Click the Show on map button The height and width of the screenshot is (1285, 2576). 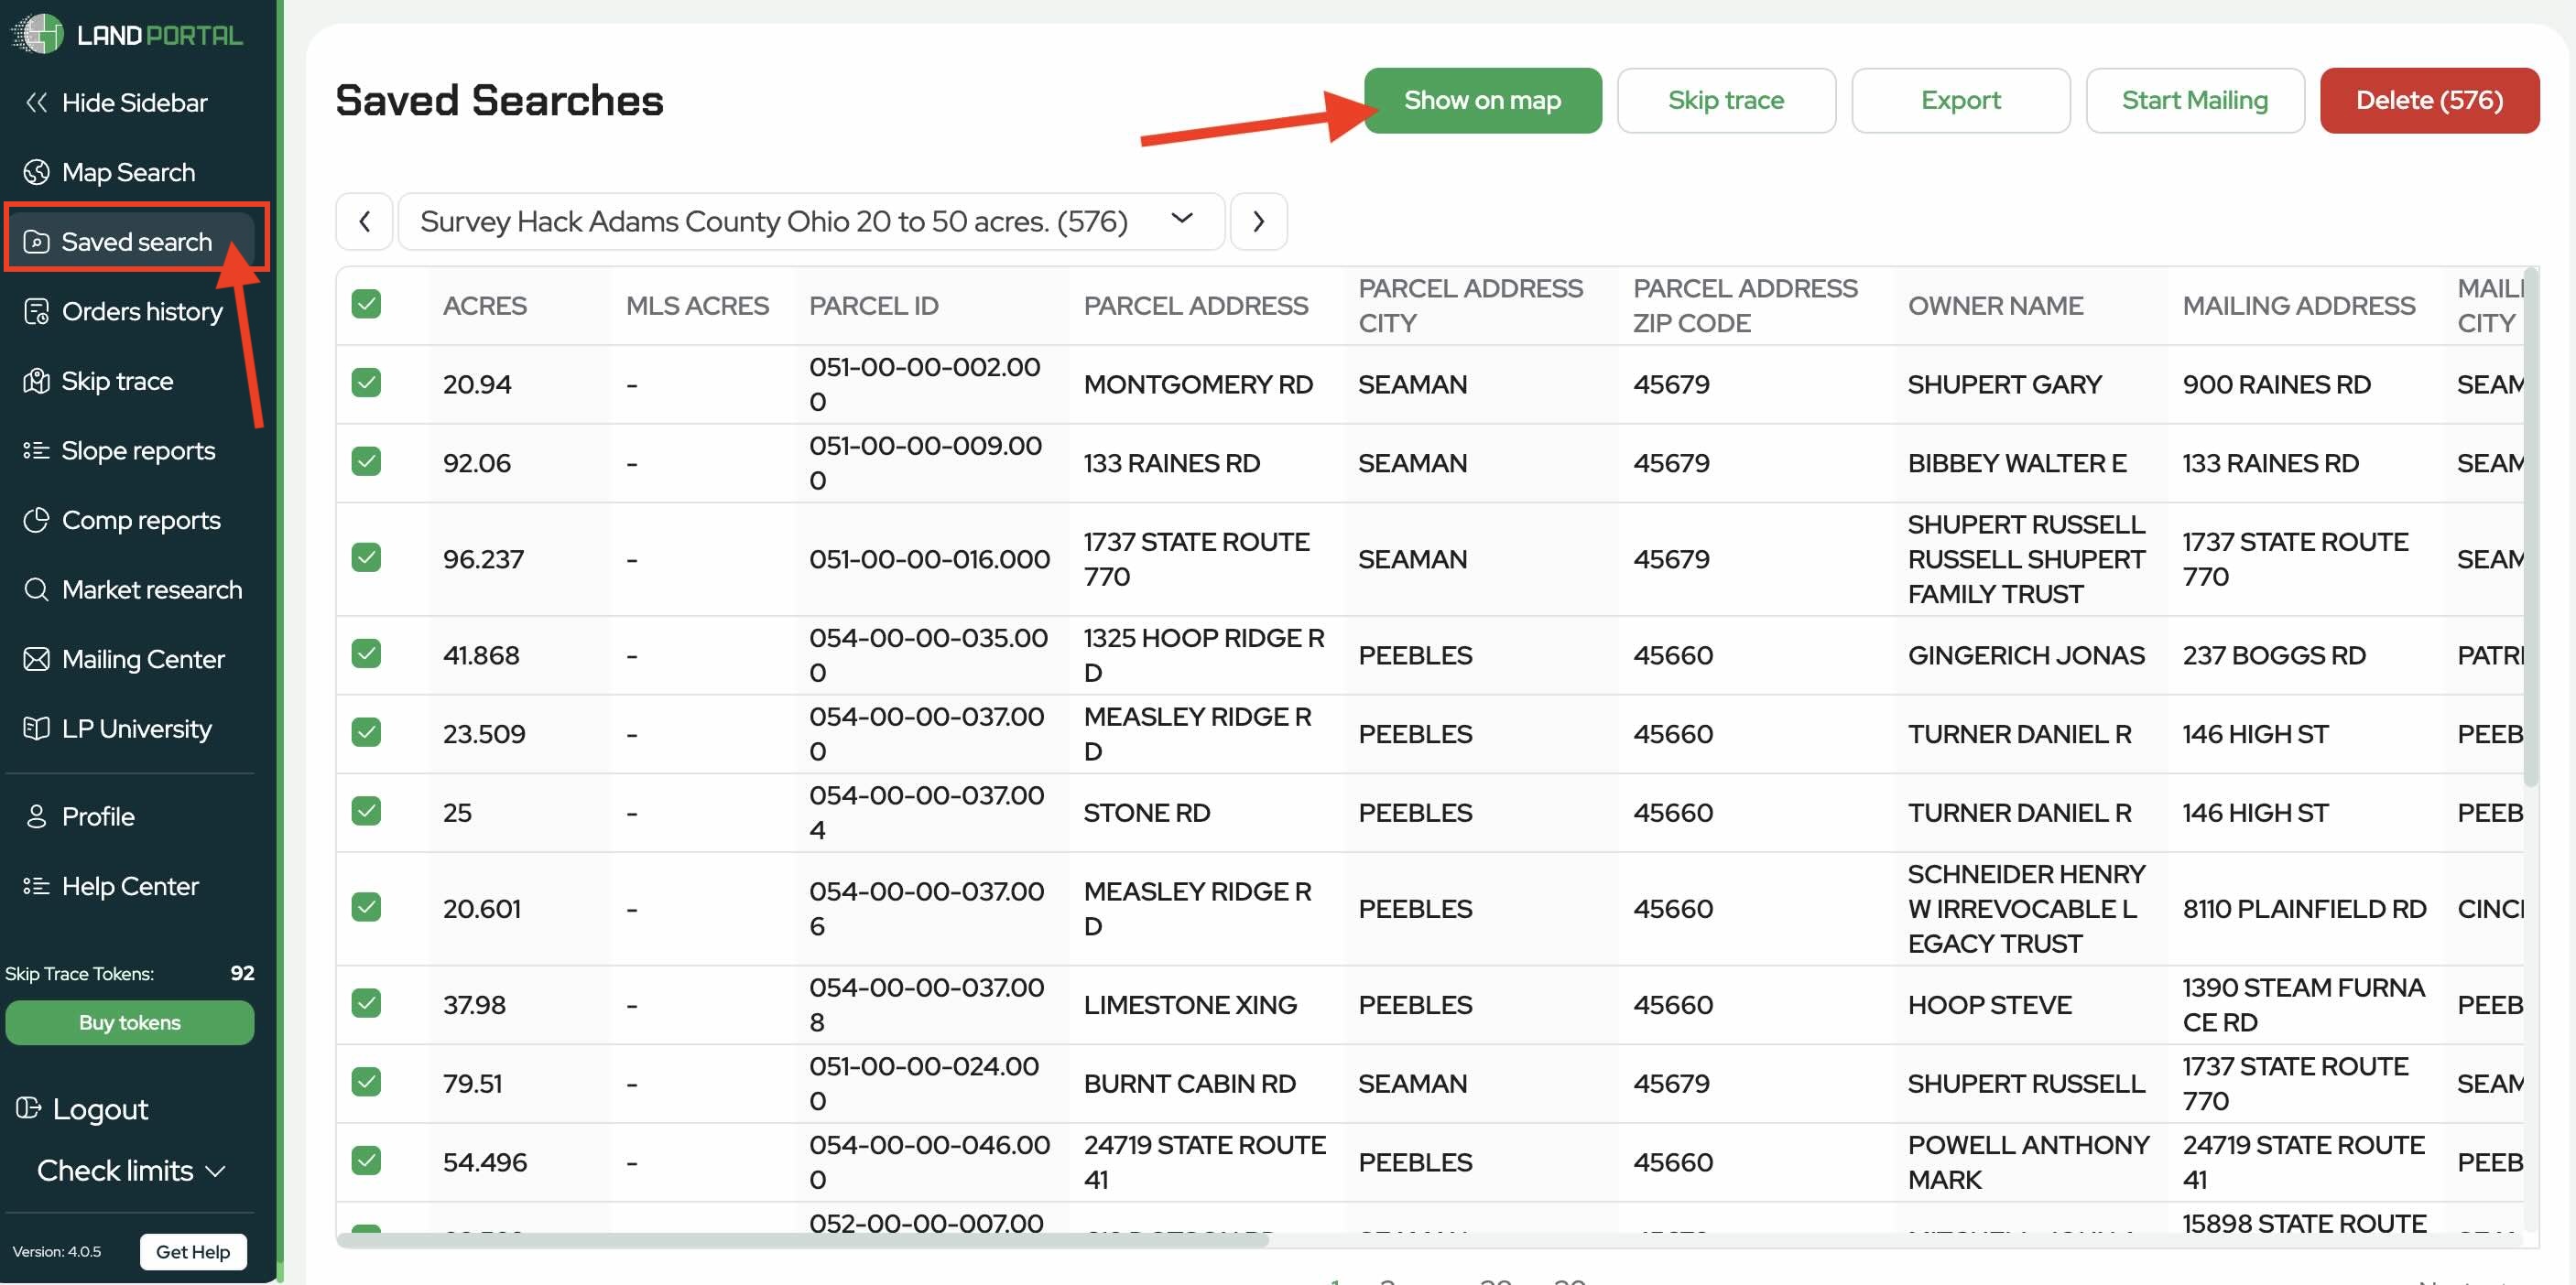point(1482,100)
